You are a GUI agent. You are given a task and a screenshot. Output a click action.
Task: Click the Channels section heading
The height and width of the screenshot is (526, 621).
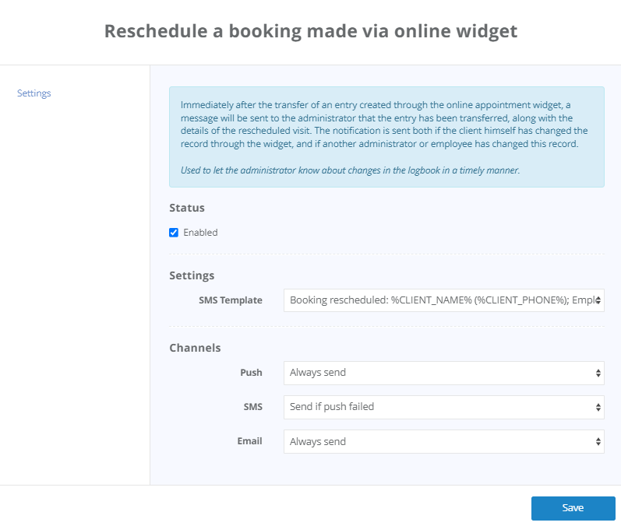pos(195,348)
